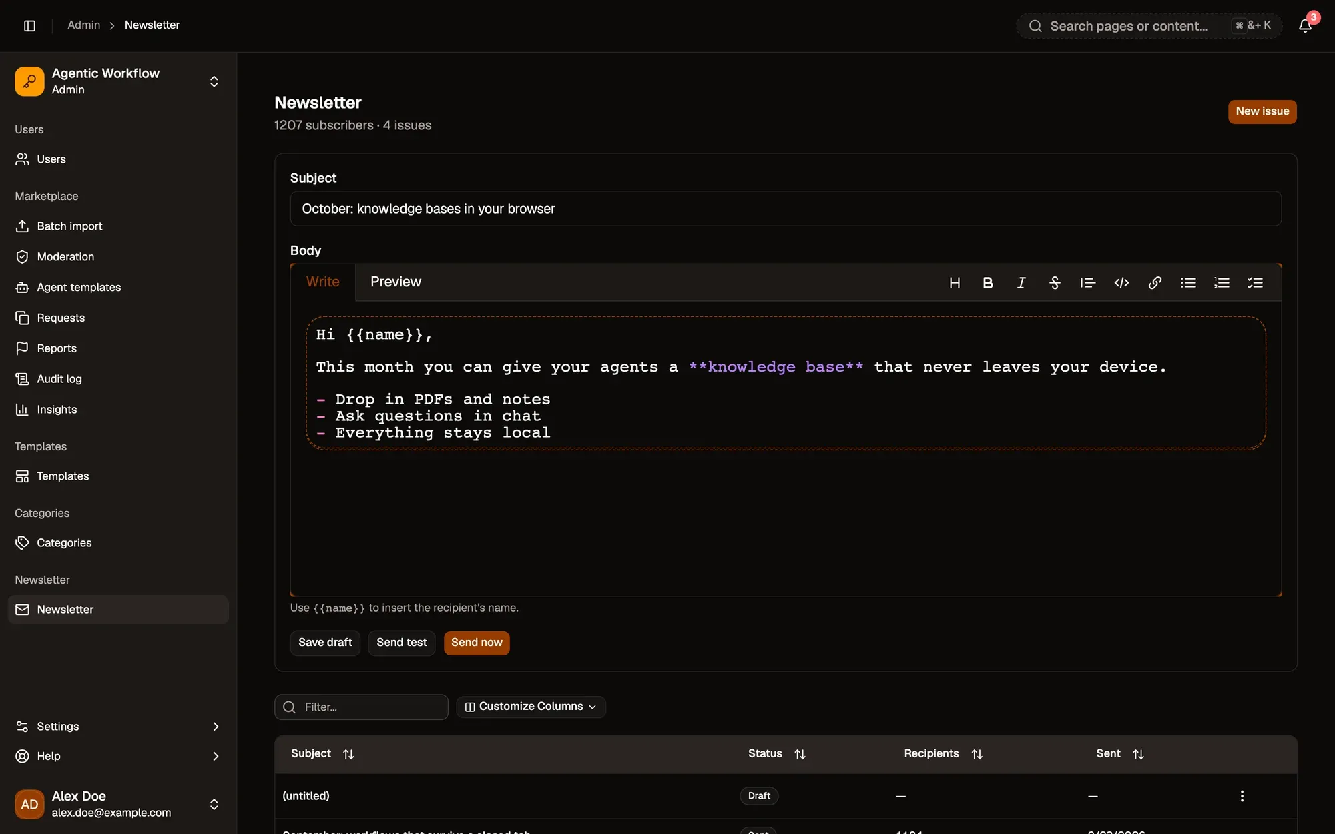Focus the Subject input field
Viewport: 1335px width, 834px height.
pyautogui.click(x=786, y=209)
